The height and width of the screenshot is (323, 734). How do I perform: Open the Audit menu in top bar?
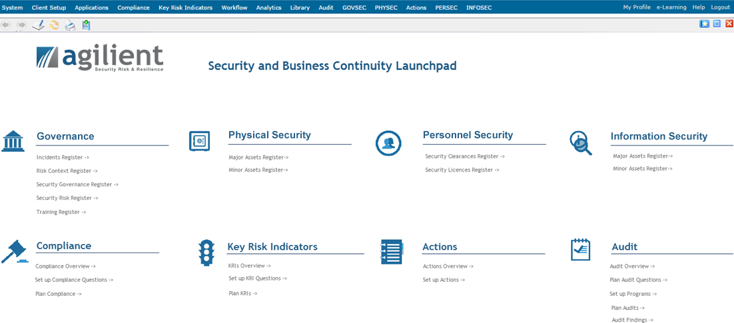(x=326, y=7)
